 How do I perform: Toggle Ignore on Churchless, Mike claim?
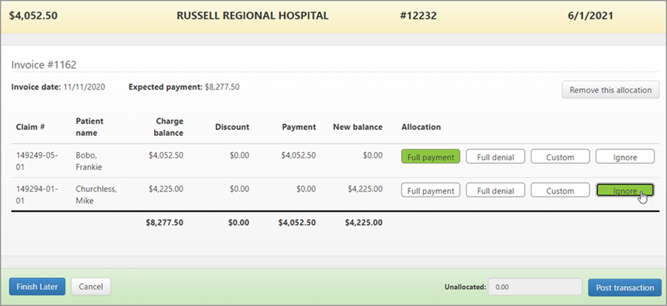(625, 191)
